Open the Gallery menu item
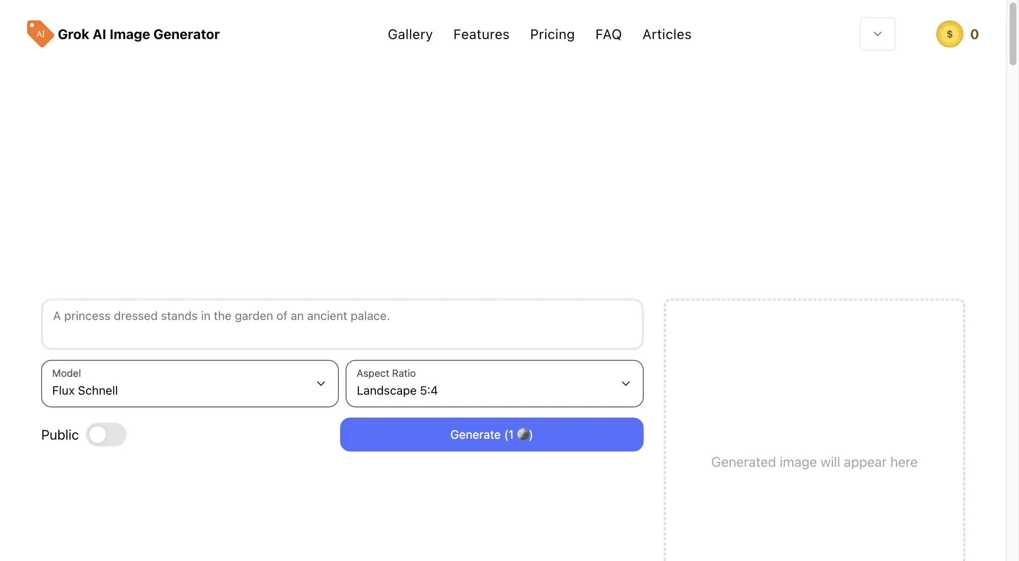Viewport: 1019px width, 561px height. [x=410, y=34]
